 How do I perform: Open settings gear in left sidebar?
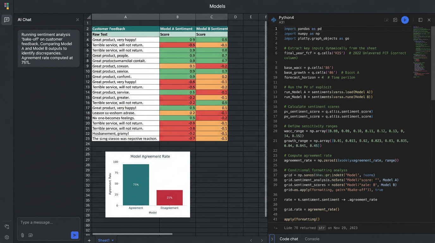(x=7, y=237)
